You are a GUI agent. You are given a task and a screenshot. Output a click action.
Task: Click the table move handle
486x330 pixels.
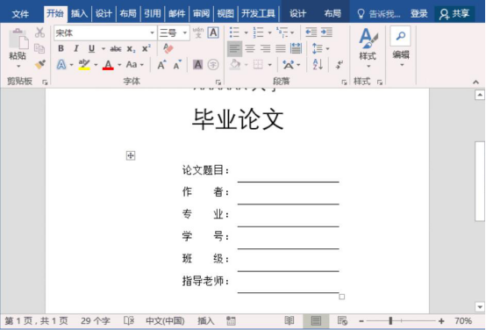point(131,155)
